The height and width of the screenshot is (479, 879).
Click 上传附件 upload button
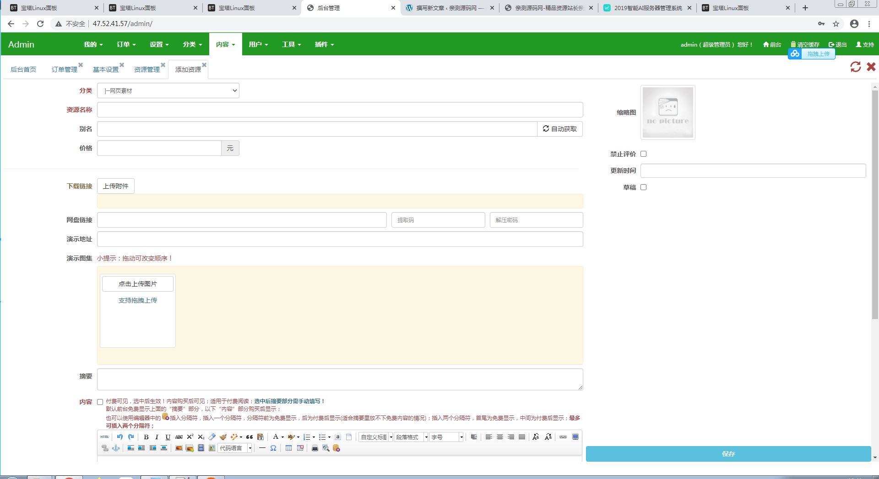click(116, 186)
